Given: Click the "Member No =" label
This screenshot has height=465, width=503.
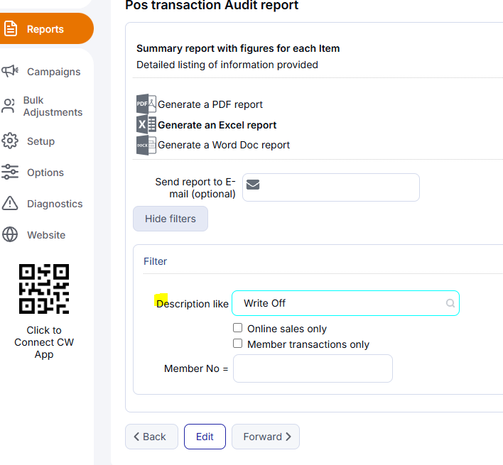Looking at the screenshot, I should point(196,368).
